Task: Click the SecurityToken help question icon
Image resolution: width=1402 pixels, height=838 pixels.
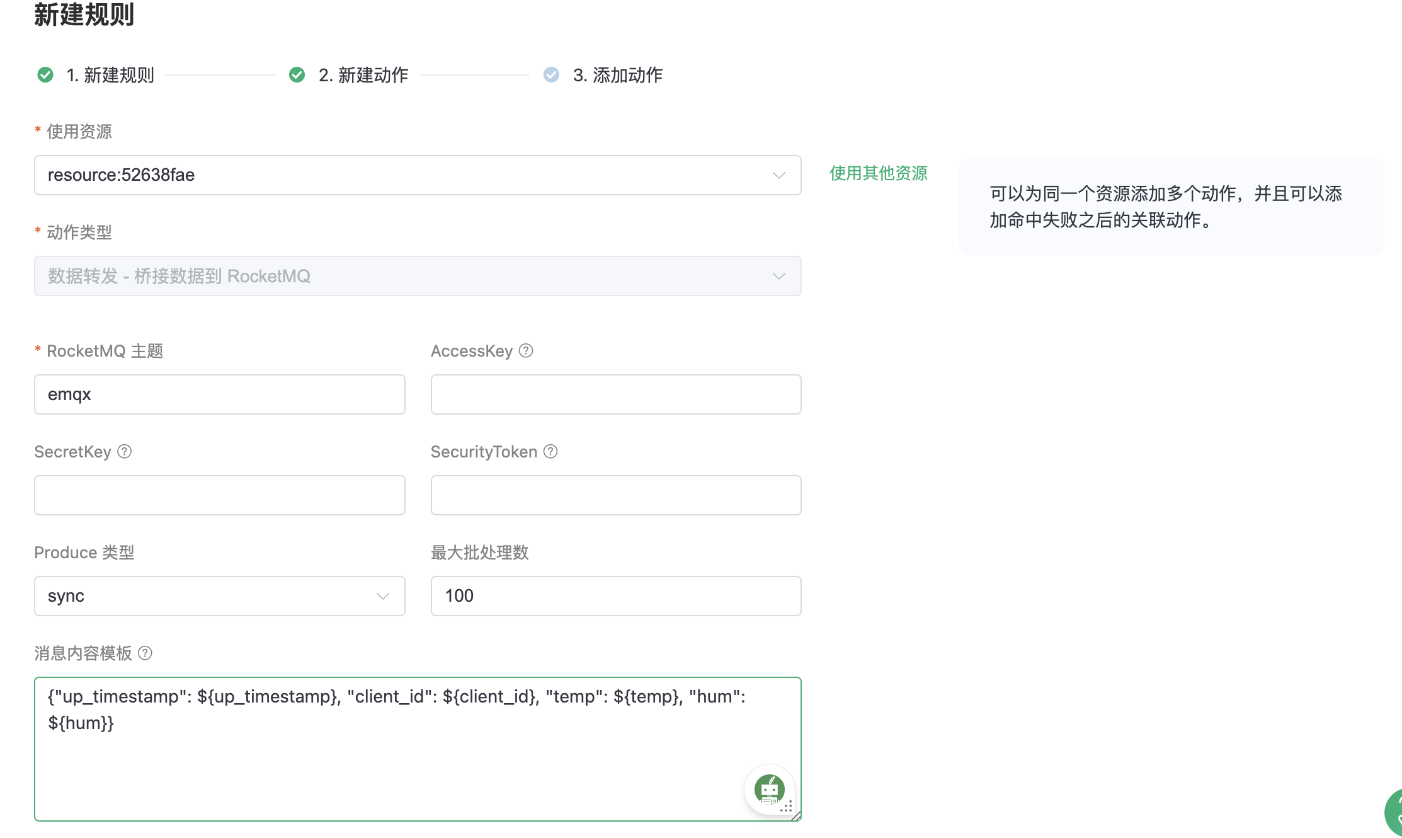Action: (x=550, y=452)
